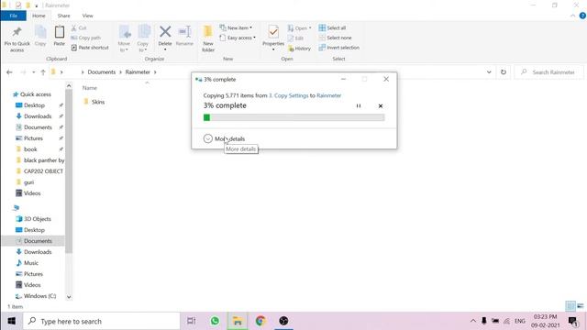Screen dimensions: 587x330
Task: Open the Copy to menu
Action: (x=143, y=38)
